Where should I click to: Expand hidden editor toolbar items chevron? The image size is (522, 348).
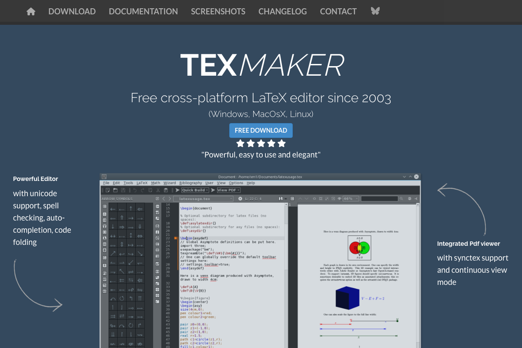click(286, 199)
